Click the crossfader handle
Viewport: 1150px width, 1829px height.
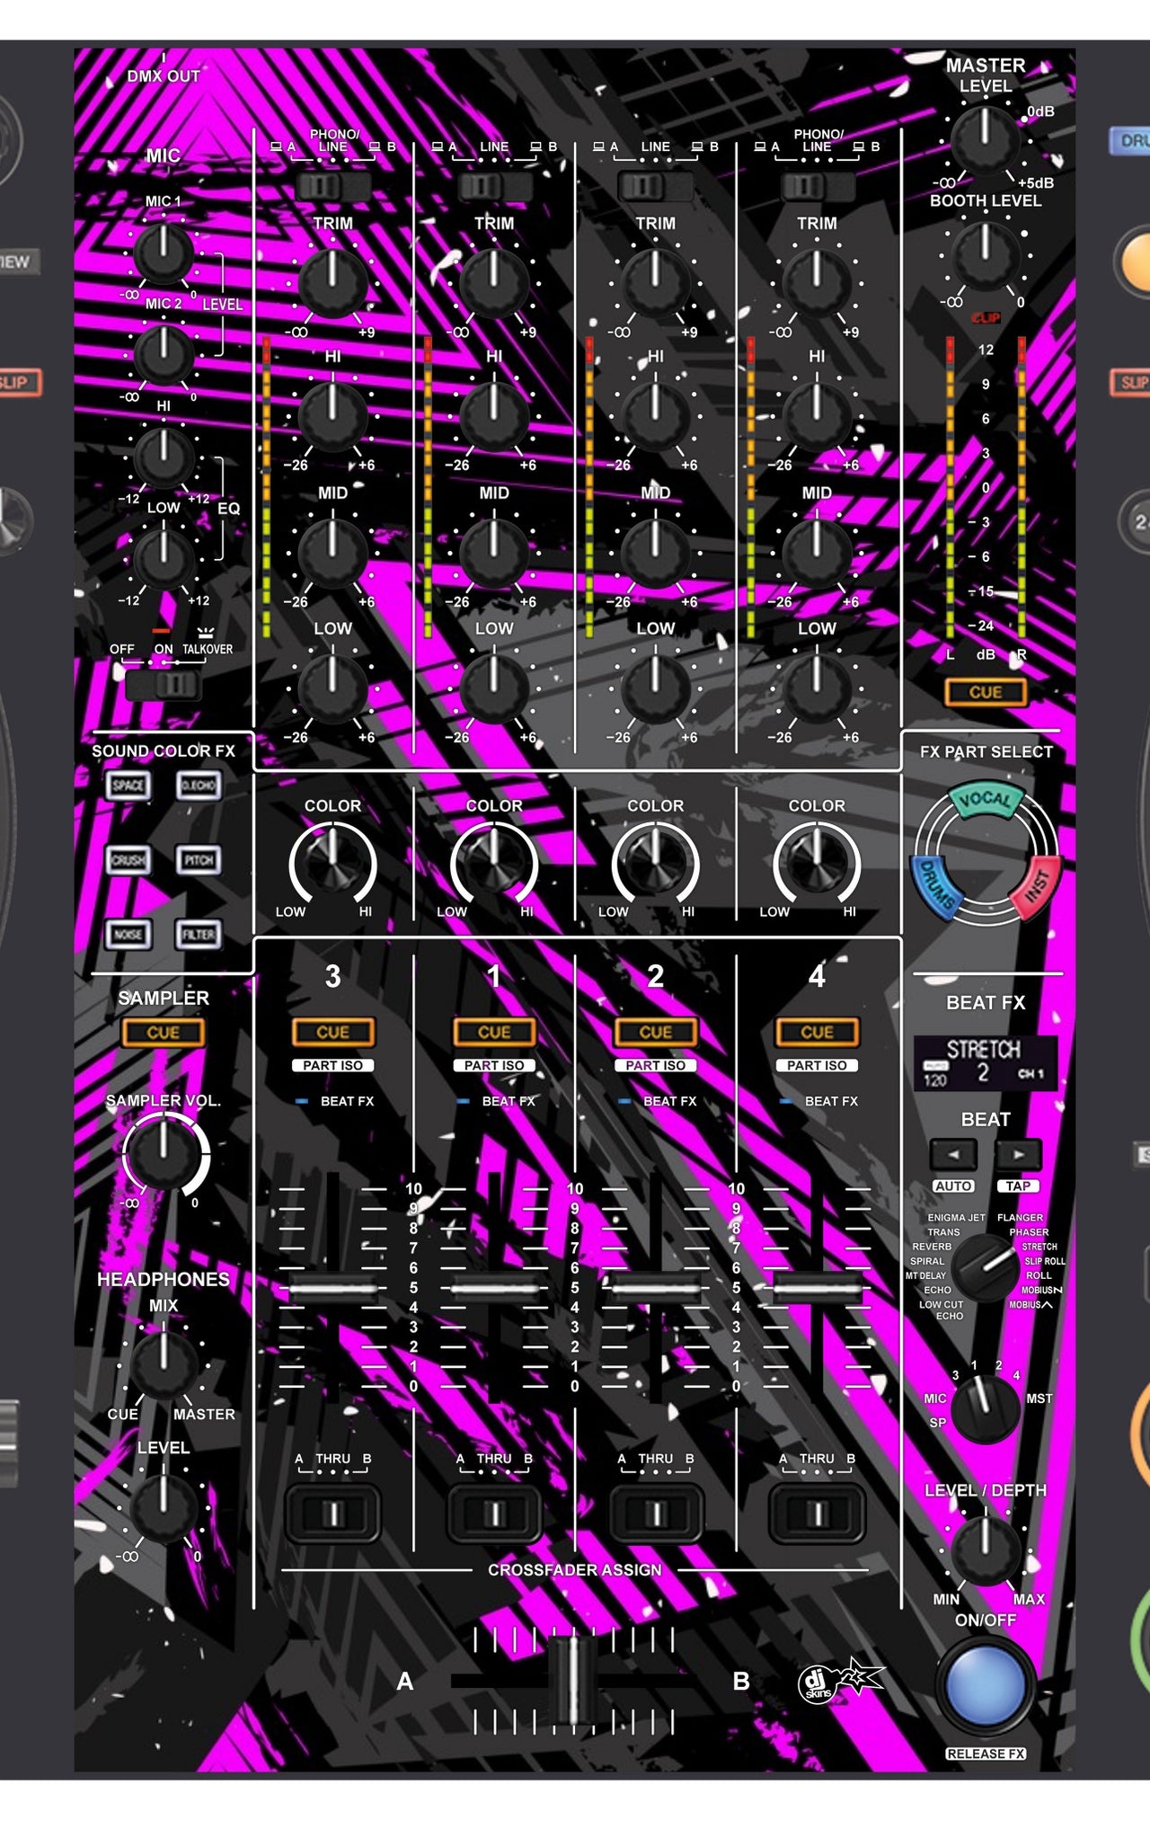572,1682
